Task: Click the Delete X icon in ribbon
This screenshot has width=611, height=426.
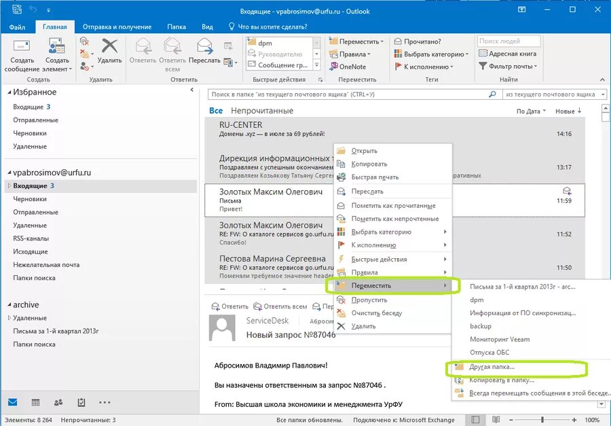Action: [109, 46]
